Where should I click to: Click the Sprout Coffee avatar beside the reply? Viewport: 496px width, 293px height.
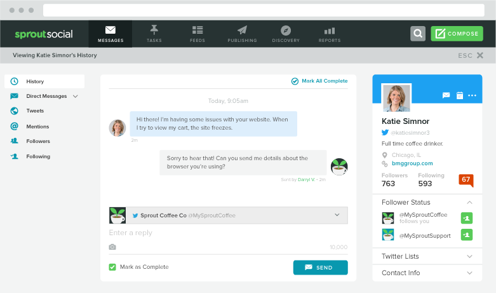339,167
